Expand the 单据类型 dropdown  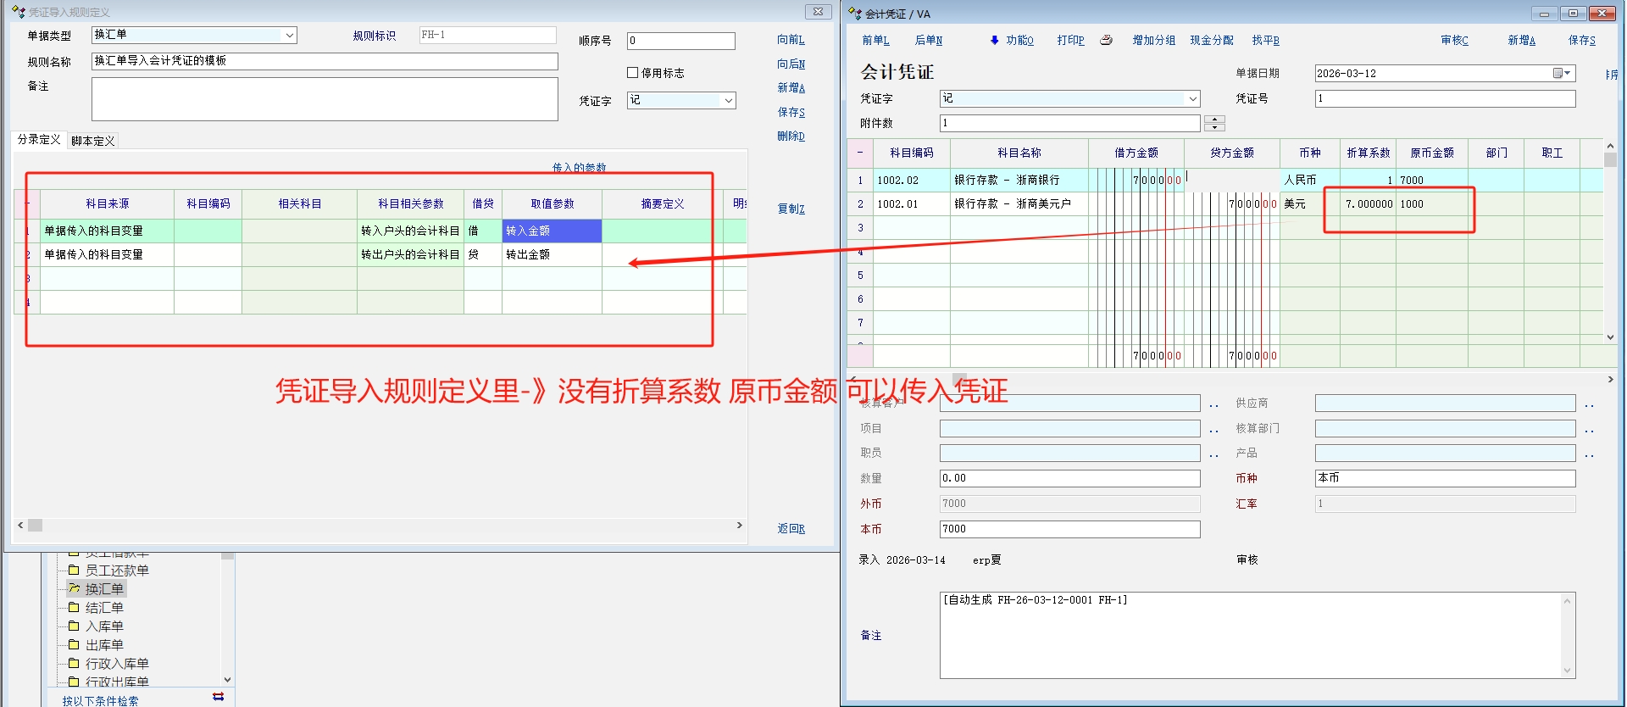click(290, 35)
